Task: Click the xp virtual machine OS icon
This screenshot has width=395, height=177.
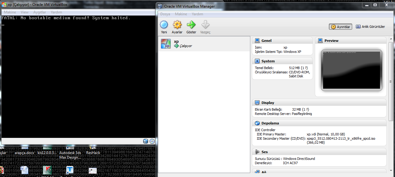Action: pos(166,44)
